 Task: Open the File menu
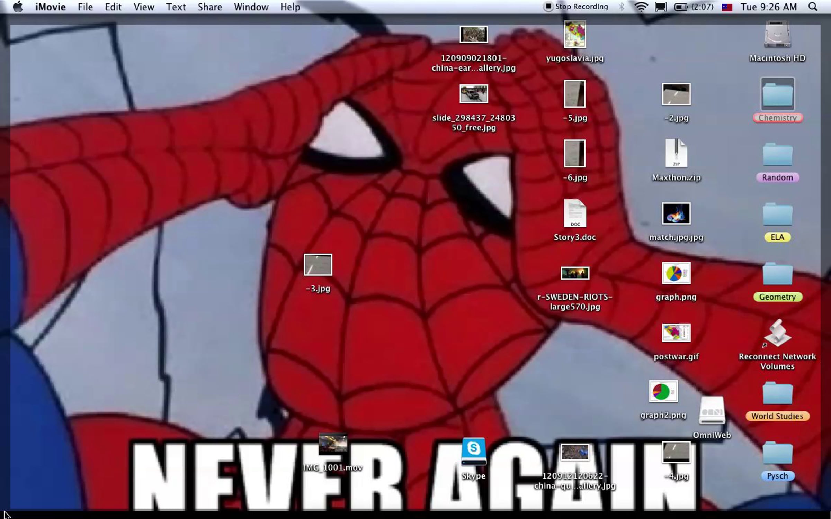coord(85,7)
